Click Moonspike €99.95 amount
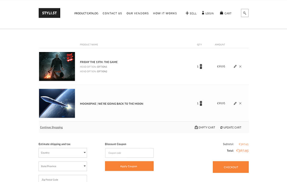 221,103
